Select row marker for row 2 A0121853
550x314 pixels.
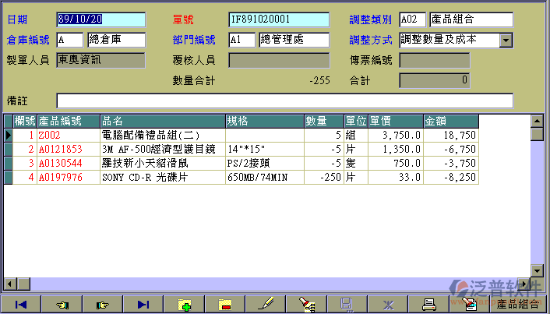[8, 149]
